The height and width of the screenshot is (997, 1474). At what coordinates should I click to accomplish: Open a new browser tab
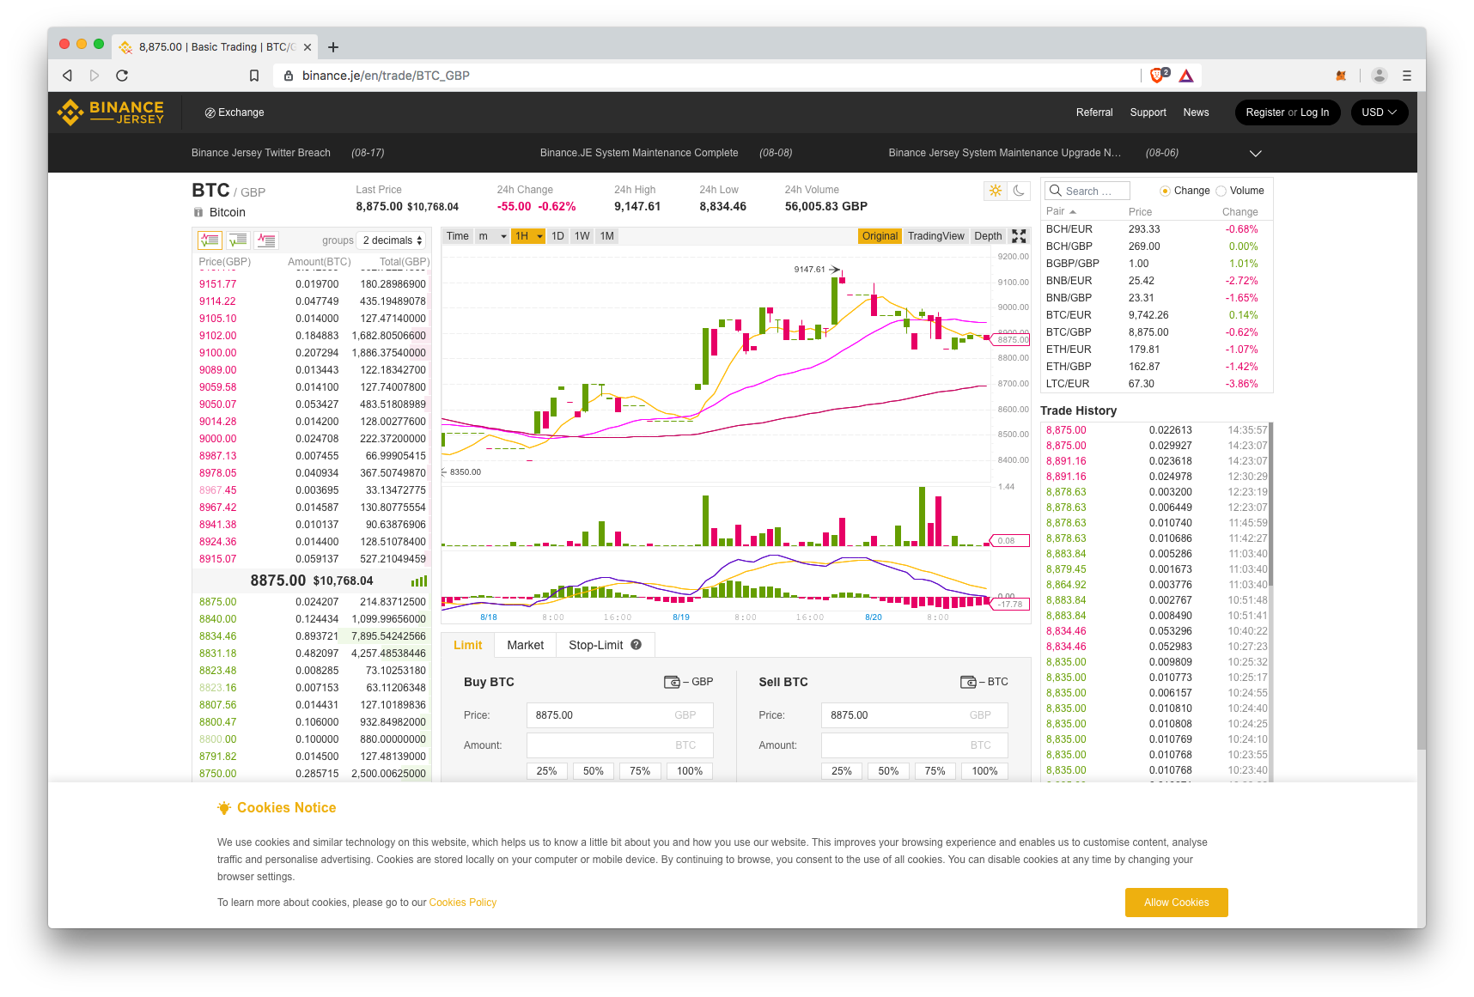[x=333, y=47]
